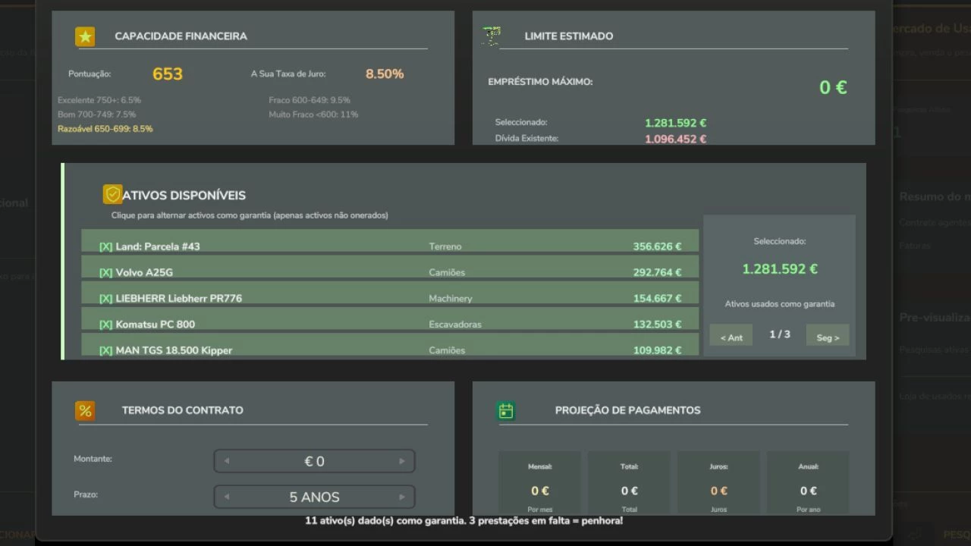Click the score value 653
971x546 pixels.
[x=168, y=74]
